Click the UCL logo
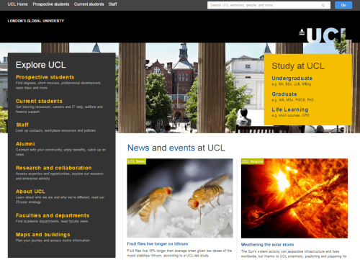The height and width of the screenshot is (260, 360). (x=322, y=35)
